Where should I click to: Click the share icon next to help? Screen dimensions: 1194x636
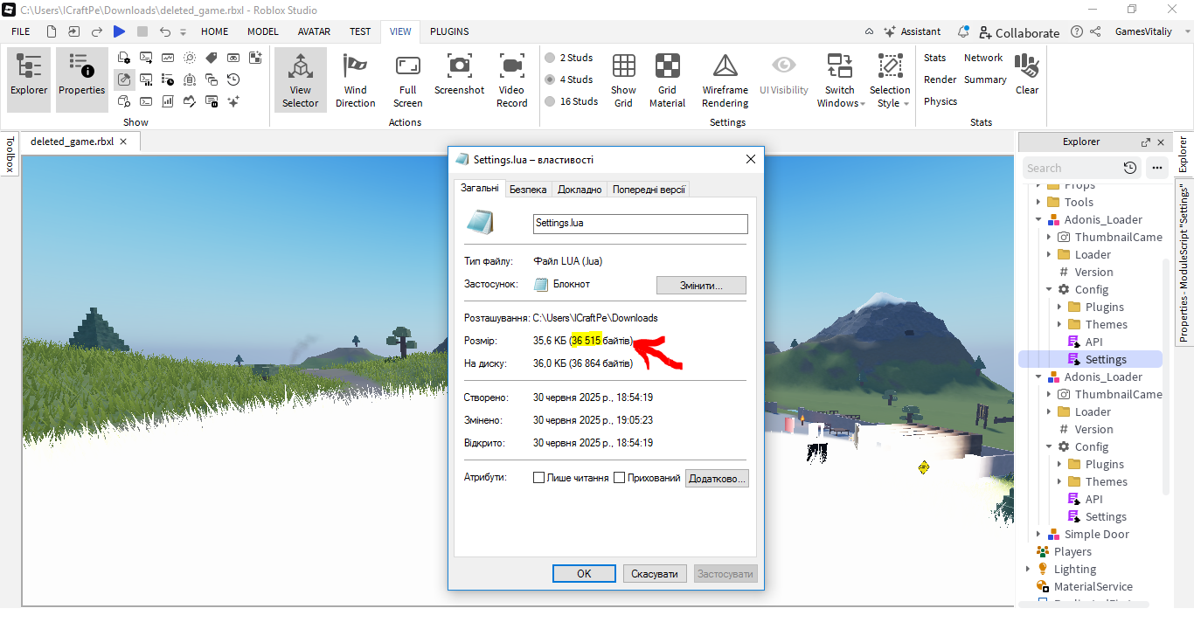click(1096, 31)
